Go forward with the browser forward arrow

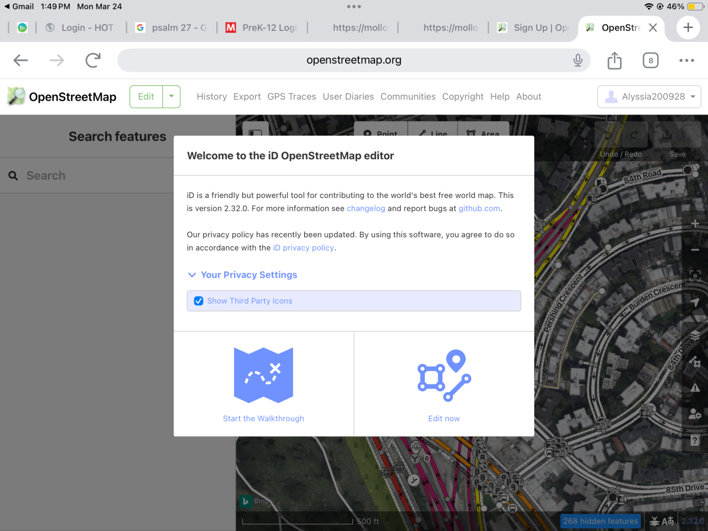click(x=57, y=60)
